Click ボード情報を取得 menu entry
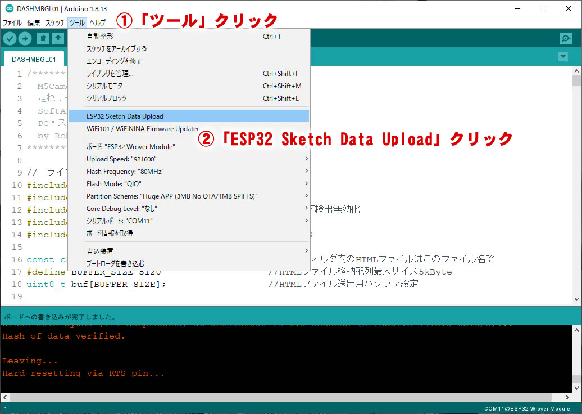 click(189, 233)
